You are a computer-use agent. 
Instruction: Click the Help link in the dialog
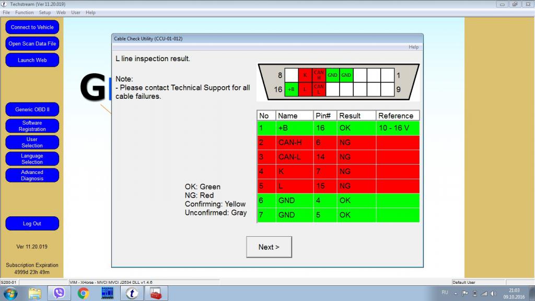click(x=413, y=47)
